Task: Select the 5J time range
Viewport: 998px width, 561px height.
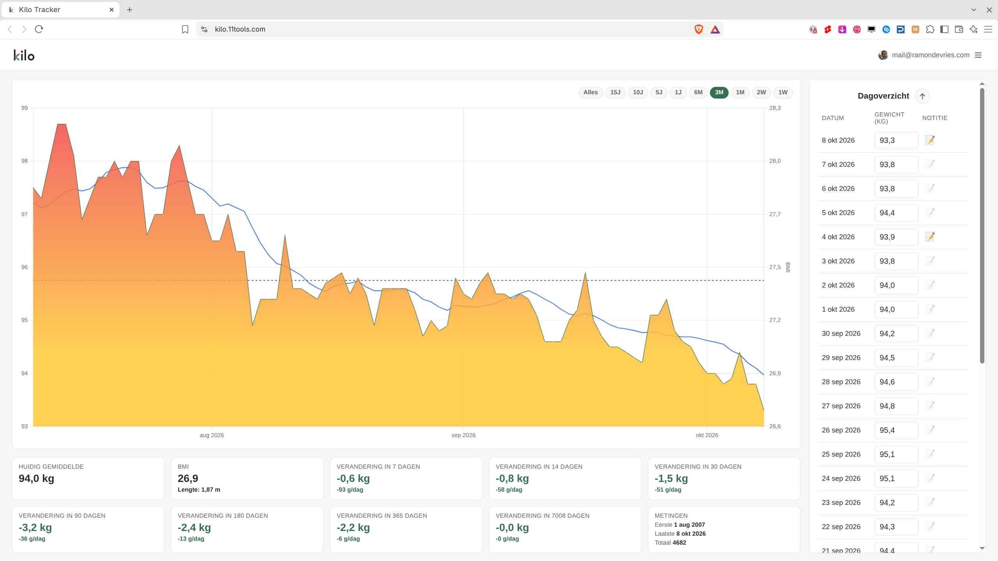Action: (x=659, y=92)
